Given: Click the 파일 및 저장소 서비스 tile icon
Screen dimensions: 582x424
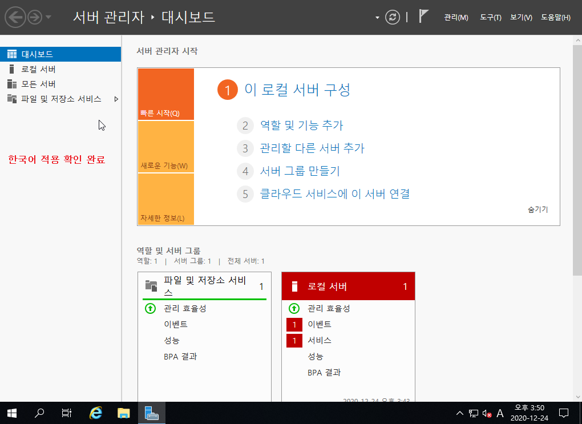Looking at the screenshot, I should [x=151, y=285].
